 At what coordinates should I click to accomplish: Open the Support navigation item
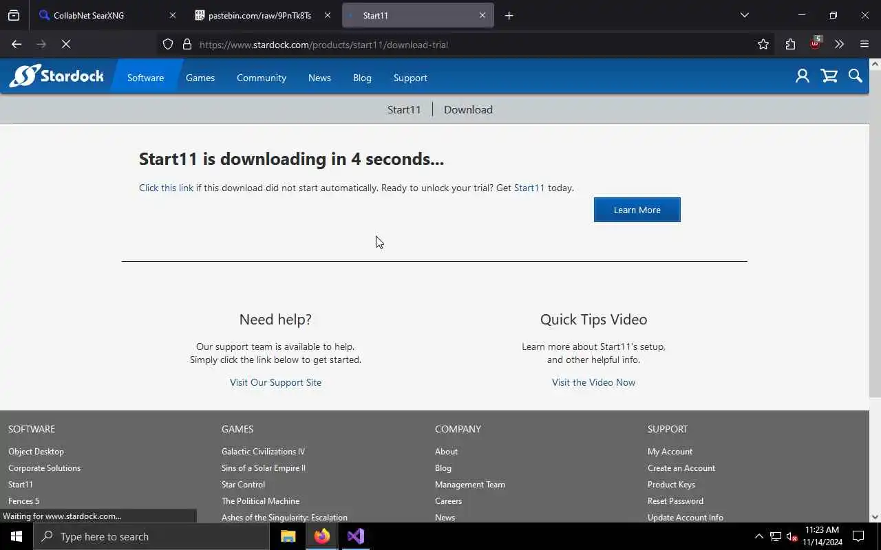[x=410, y=78]
